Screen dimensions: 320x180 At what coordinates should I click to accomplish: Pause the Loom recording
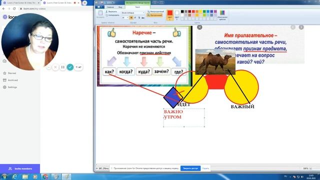pyautogui.click(x=62, y=67)
